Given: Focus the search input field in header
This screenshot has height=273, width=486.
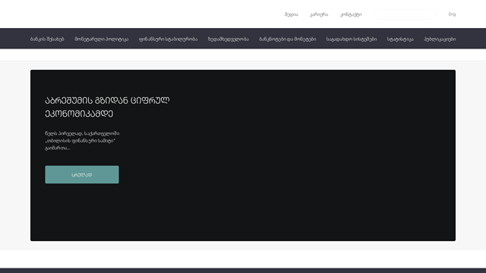Looking at the screenshot, I should tap(405, 14).
